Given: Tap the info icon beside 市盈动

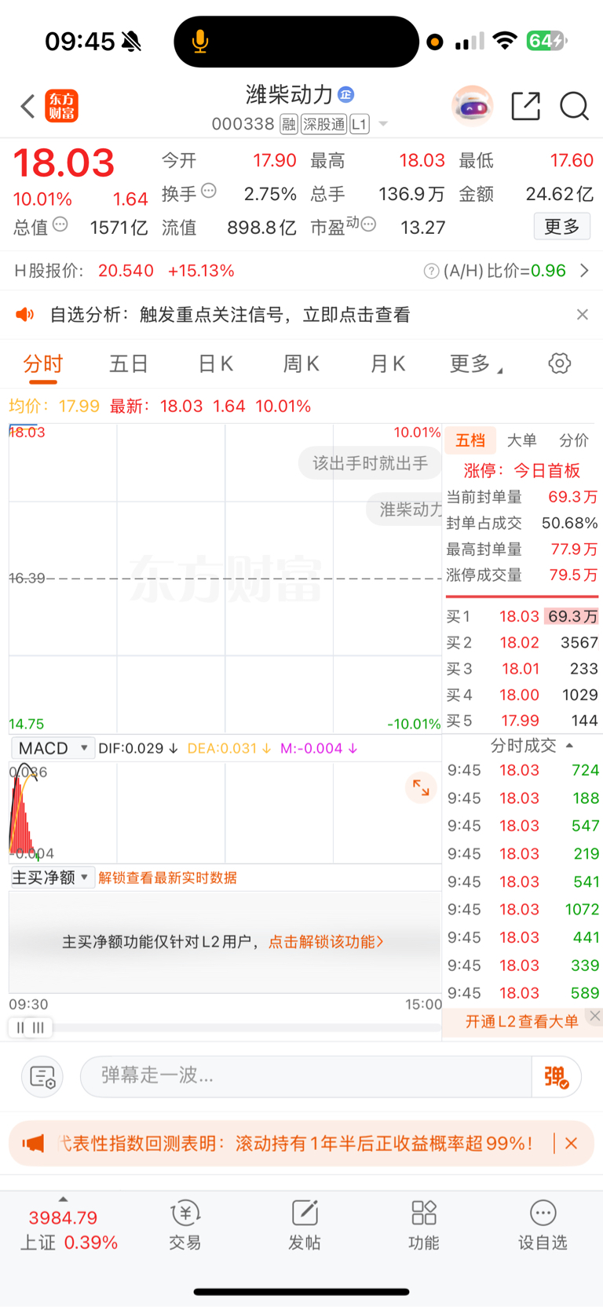Looking at the screenshot, I should [368, 225].
